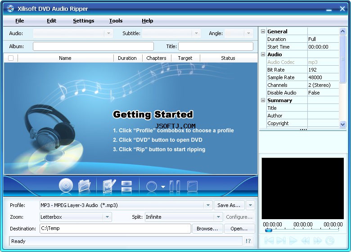
Task: Open the Help menu
Action: (x=148, y=21)
